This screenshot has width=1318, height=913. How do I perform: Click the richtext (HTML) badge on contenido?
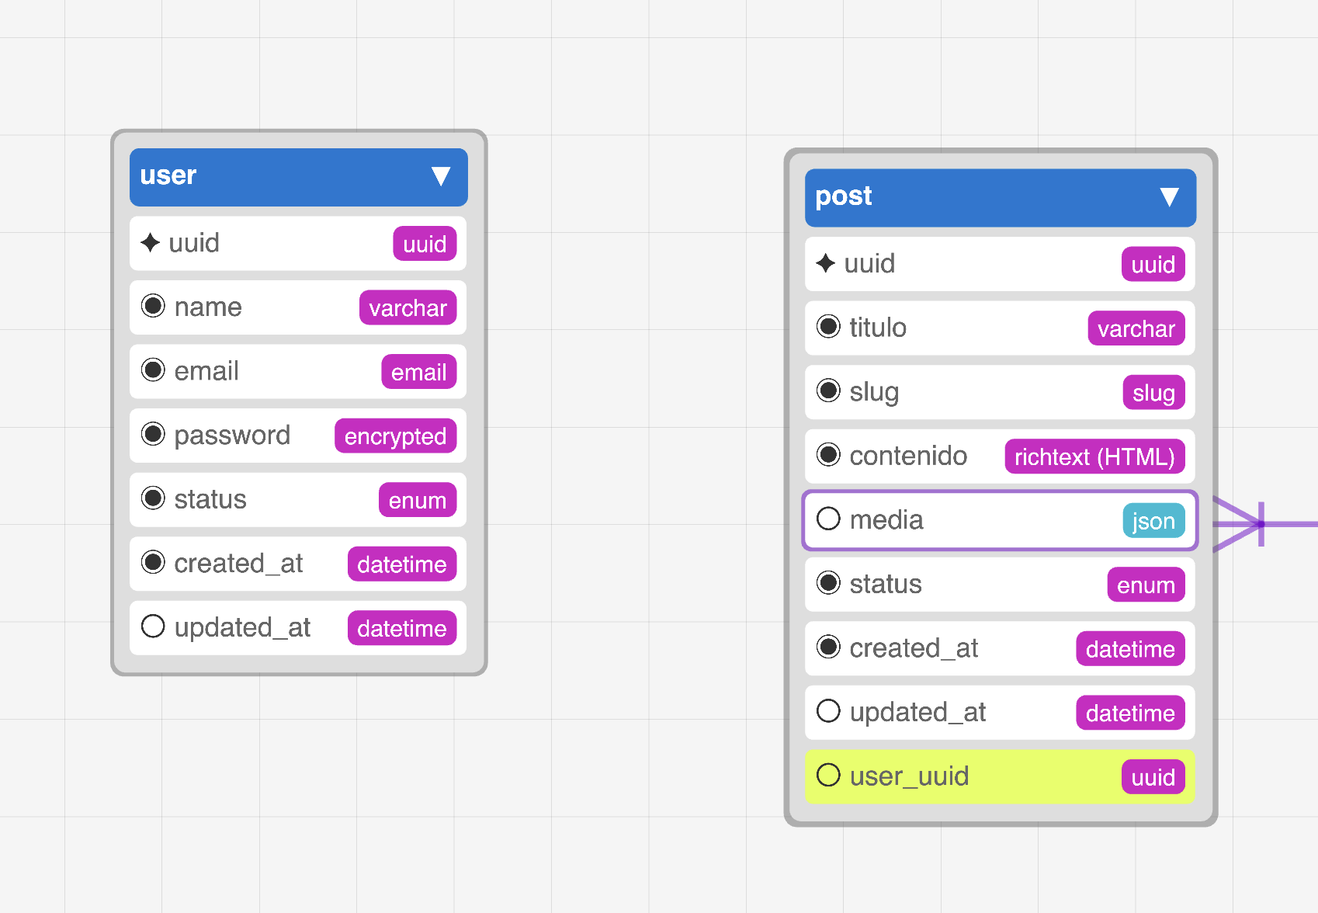coord(1094,456)
